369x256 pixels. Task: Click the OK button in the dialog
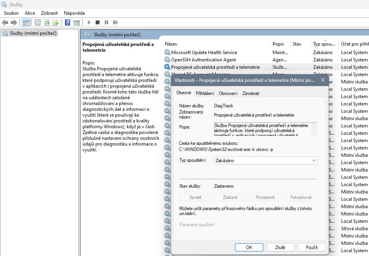249,248
